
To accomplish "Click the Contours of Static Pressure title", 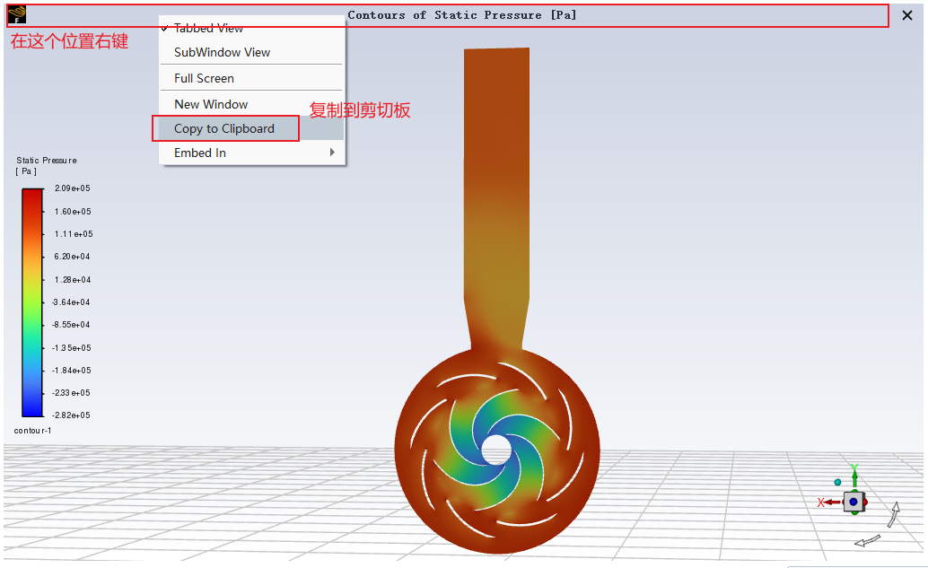I will pos(461,14).
